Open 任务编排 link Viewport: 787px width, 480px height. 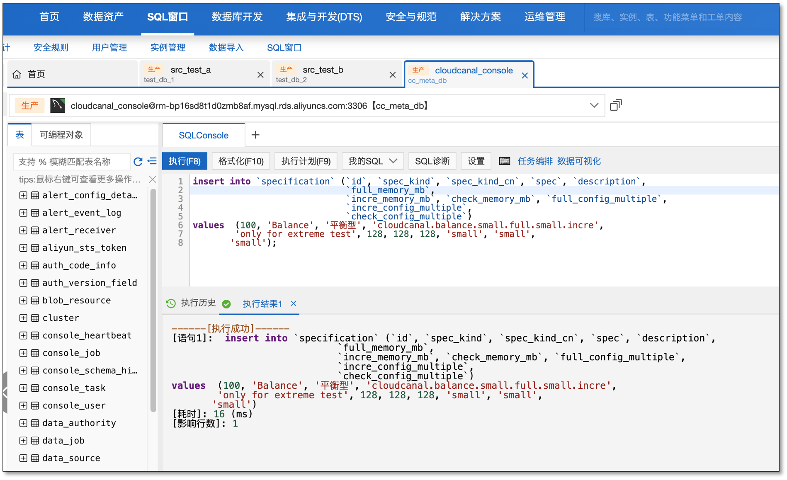(535, 161)
